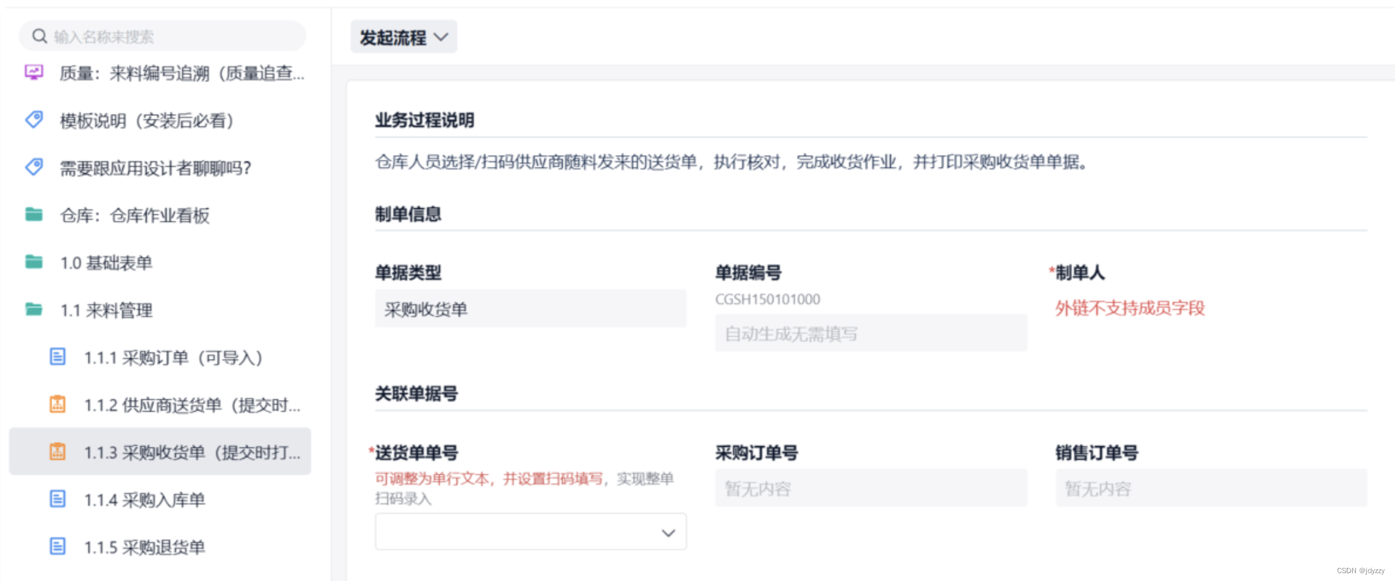Click the folder icon for 1.0 基础表单
Screen dimensions: 1395x581
[x=34, y=262]
